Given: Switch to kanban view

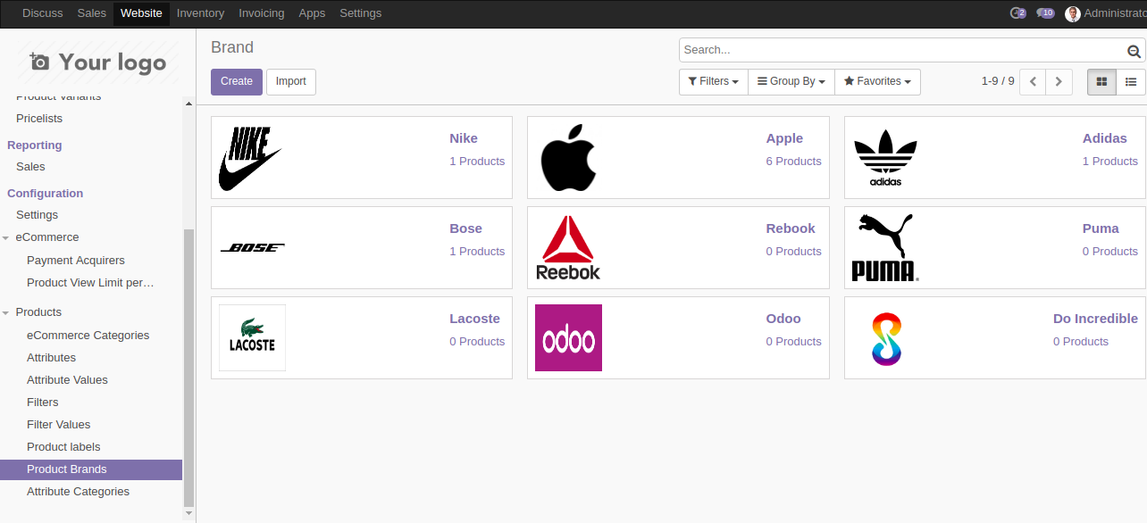Looking at the screenshot, I should 1101,81.
